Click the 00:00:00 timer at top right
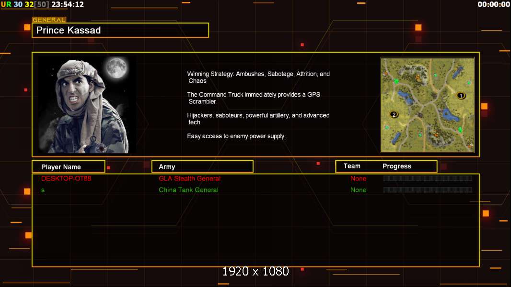The image size is (511, 287). click(494, 4)
